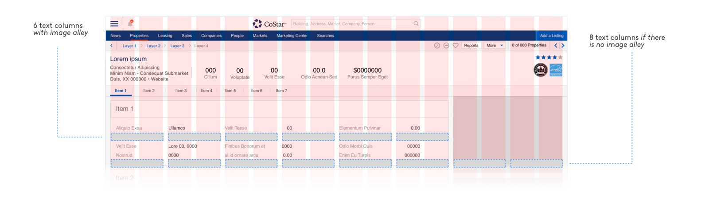This screenshot has width=709, height=199.
Task: Go to the next property arrow
Action: tap(563, 46)
